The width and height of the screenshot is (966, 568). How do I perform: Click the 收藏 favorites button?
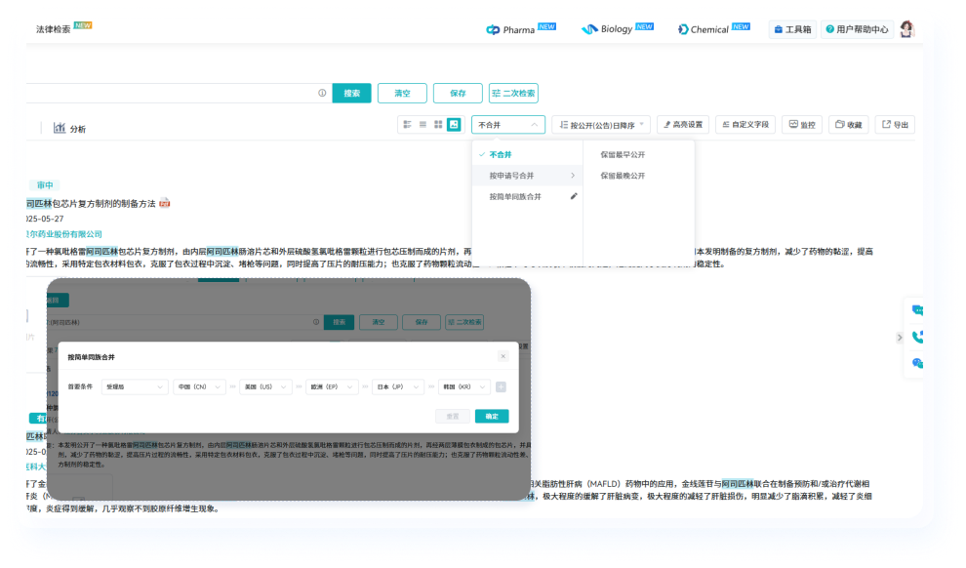click(848, 125)
